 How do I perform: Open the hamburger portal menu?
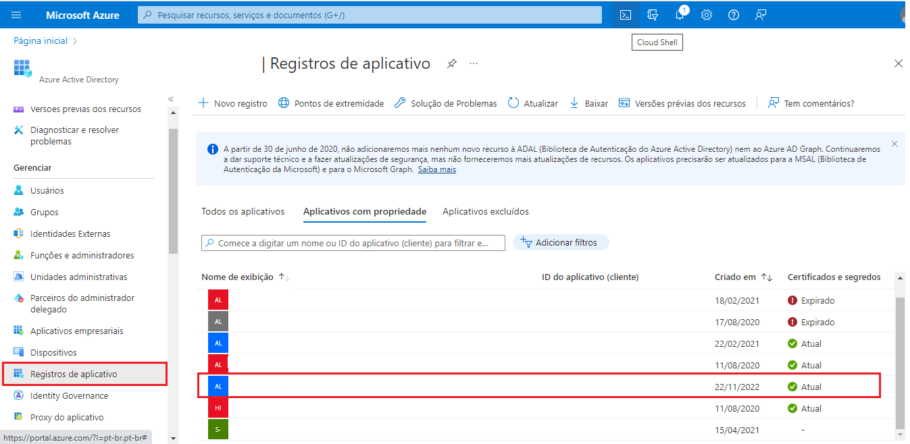[x=16, y=15]
